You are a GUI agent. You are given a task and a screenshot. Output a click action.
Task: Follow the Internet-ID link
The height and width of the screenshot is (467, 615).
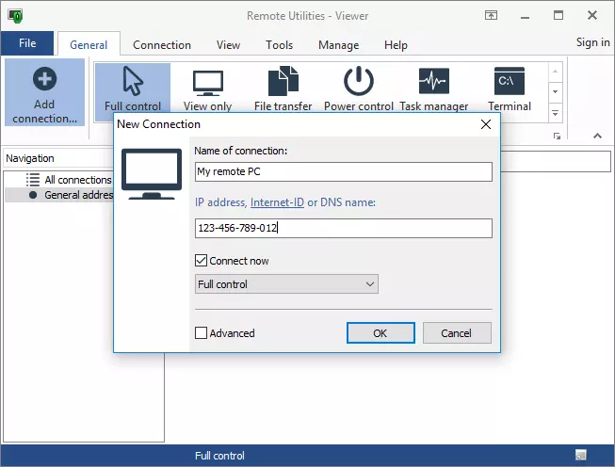[277, 203]
